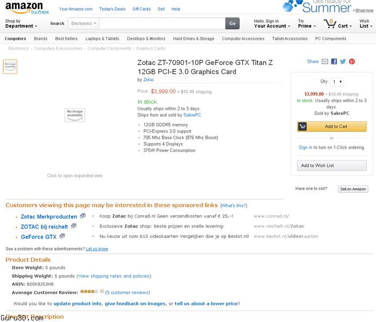This screenshot has height=322, width=376.
Task: Click the Add to Wish List button
Action: pos(331,165)
